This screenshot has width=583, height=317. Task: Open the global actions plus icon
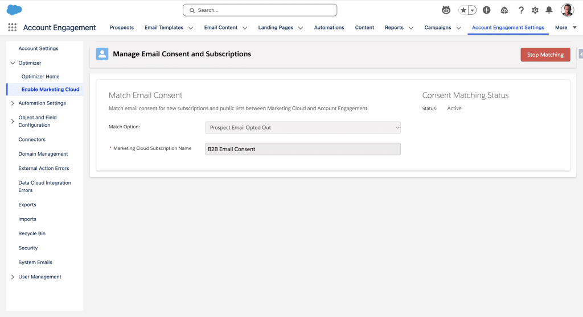486,10
